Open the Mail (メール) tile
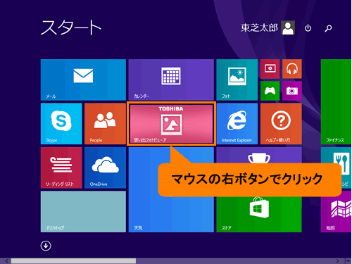The width and height of the screenshot is (352, 264). coord(83,80)
